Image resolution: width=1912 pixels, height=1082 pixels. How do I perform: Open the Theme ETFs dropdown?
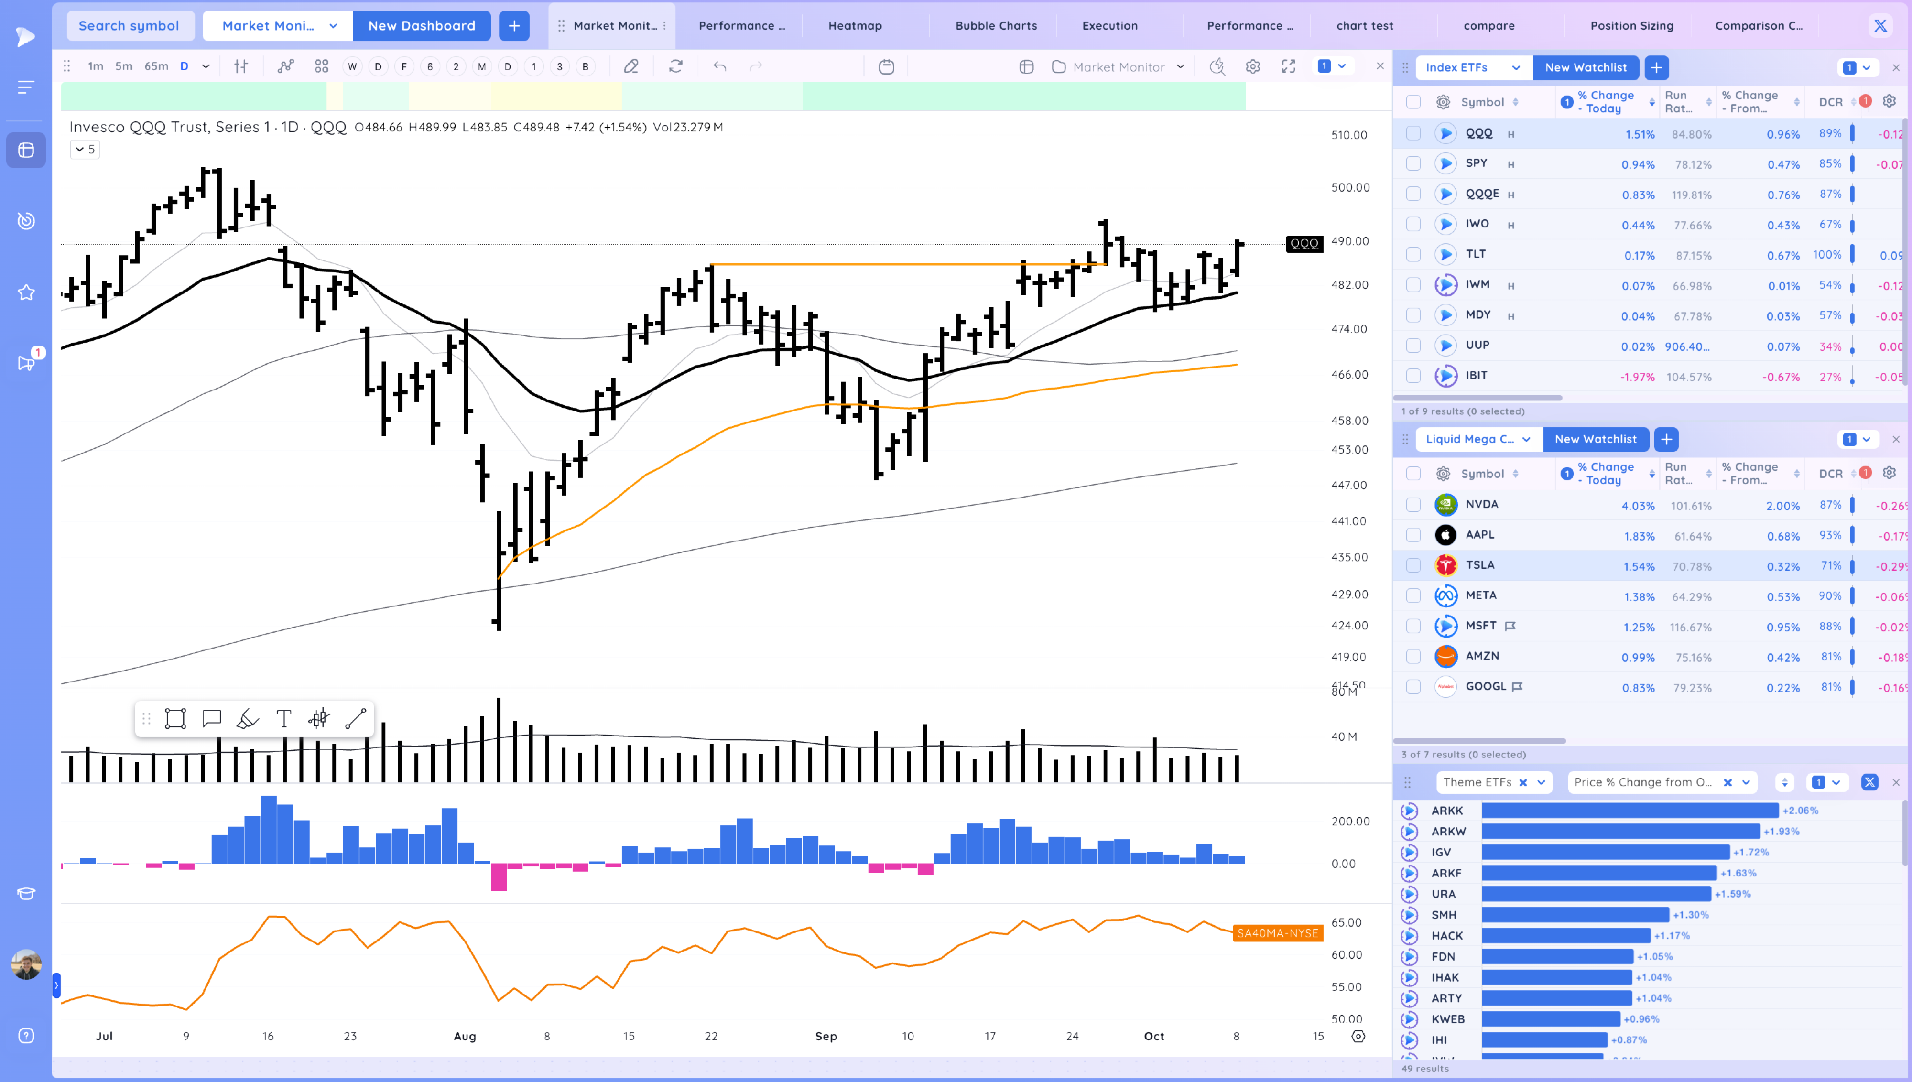click(1541, 782)
